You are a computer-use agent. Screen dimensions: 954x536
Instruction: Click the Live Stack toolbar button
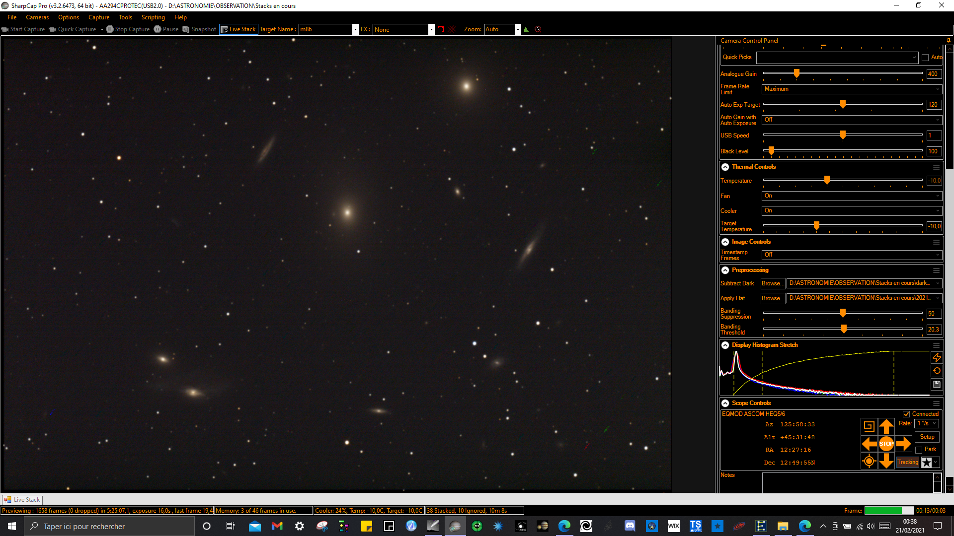point(238,29)
